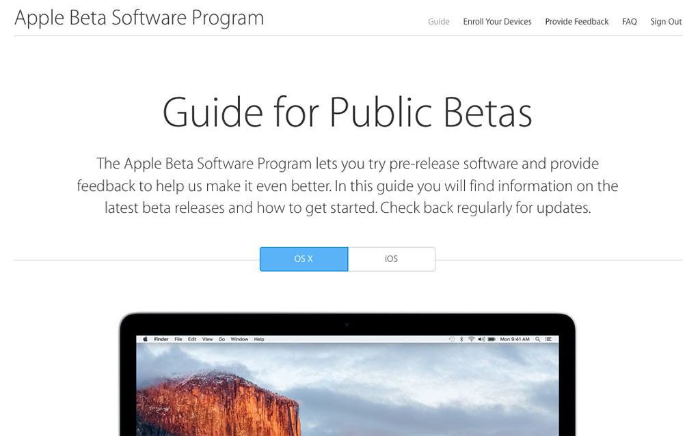Select the OS X tab
This screenshot has height=436, width=700.
(x=304, y=259)
